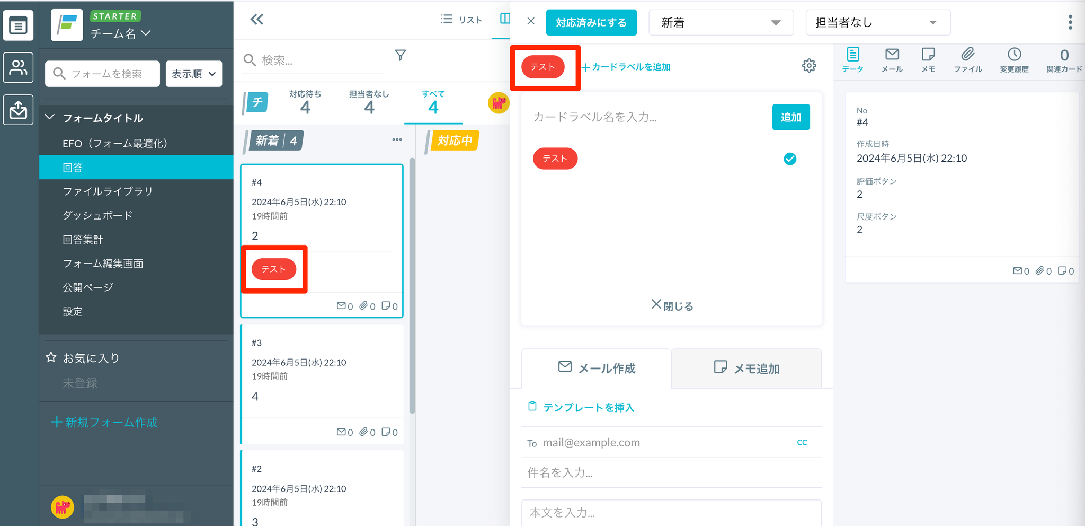The width and height of the screenshot is (1085, 526).
Task: Click the お気に入り star icon
Action: [51, 357]
